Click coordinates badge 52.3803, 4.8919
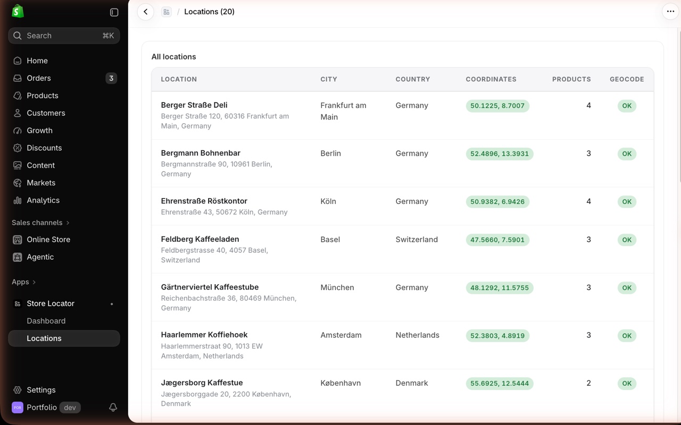Viewport: 681px width, 425px height. 497,336
